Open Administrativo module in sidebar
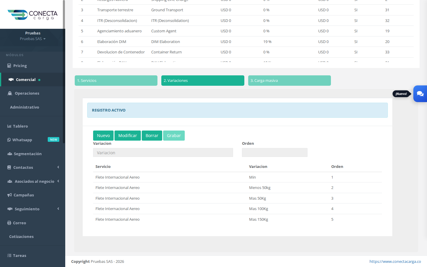This screenshot has height=267, width=427. [25, 107]
